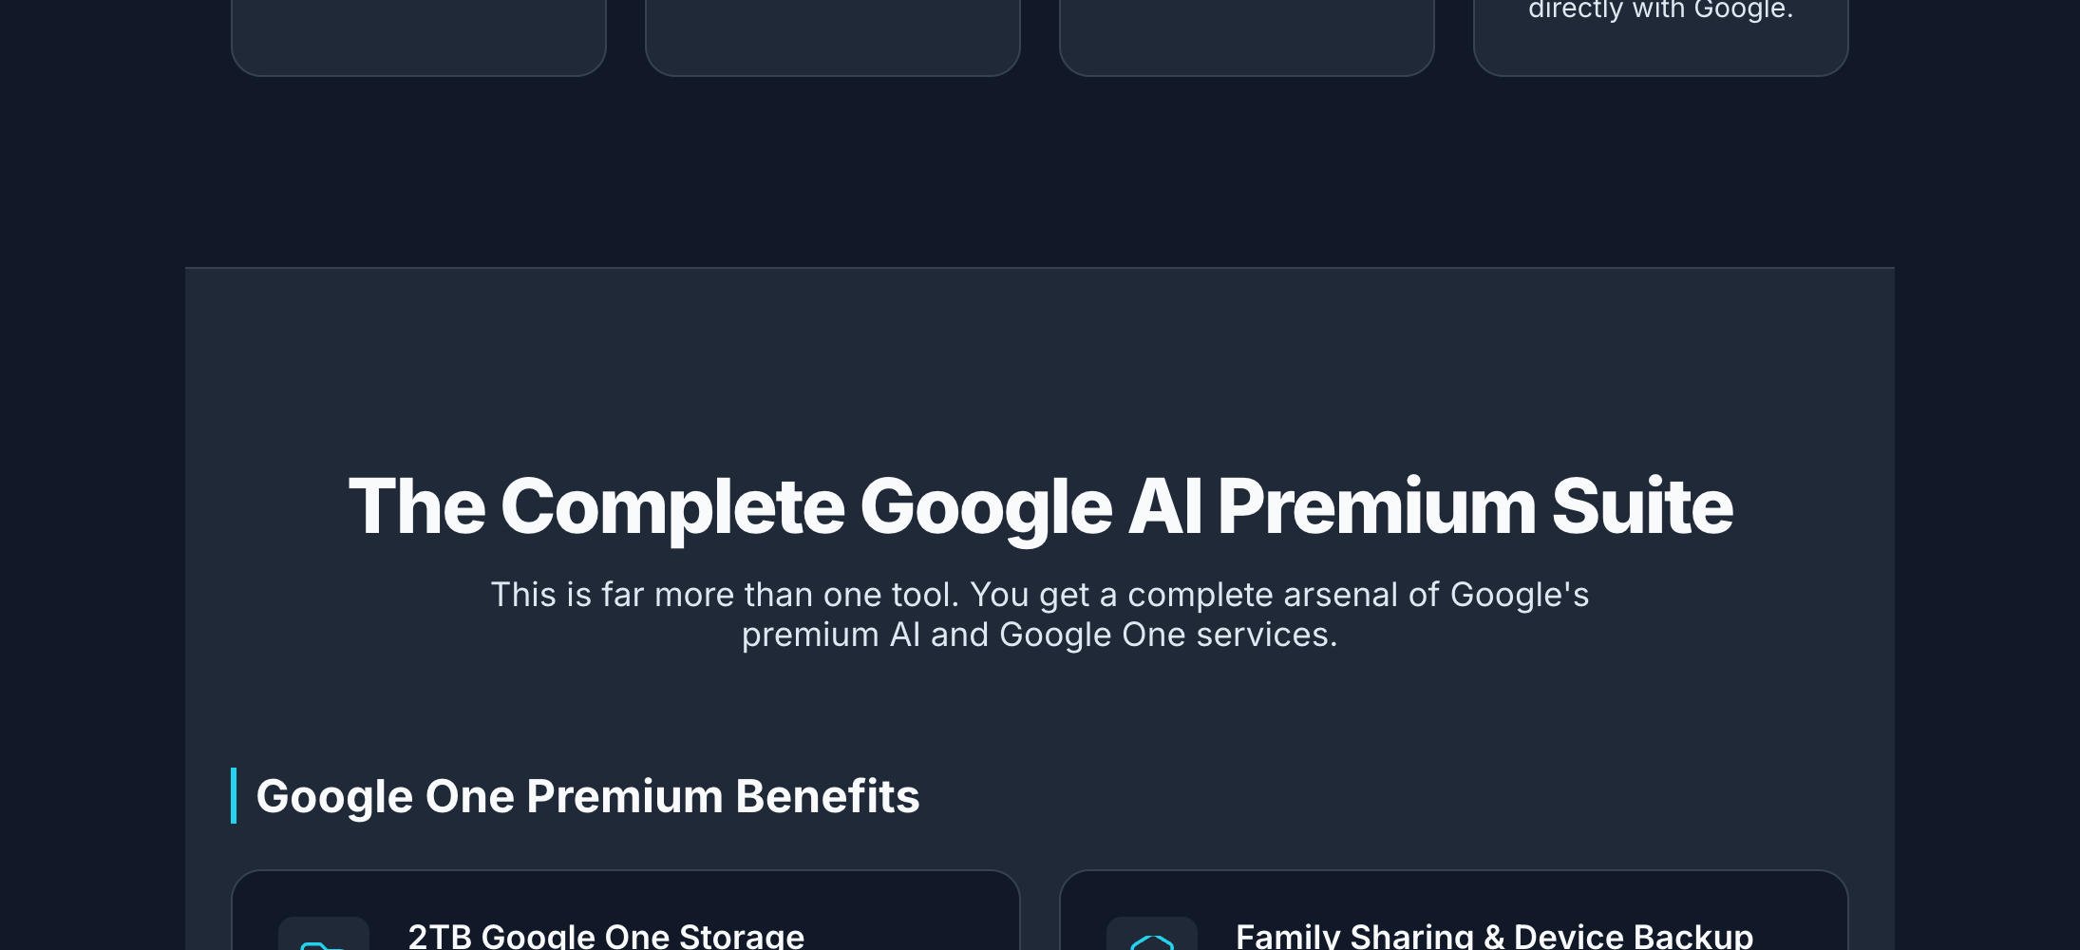Click the 'directly with Google.' card text

click(x=1660, y=9)
